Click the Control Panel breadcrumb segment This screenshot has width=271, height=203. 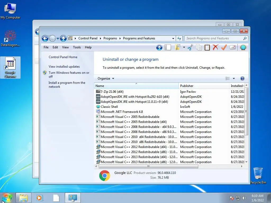pyautogui.click(x=88, y=38)
